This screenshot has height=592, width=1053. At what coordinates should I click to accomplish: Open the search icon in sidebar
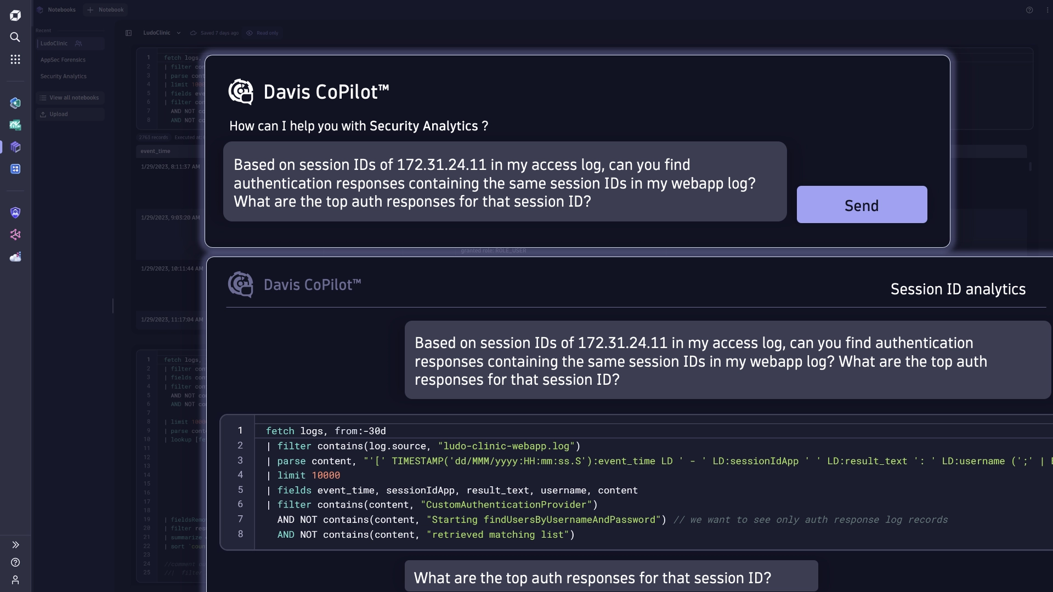pyautogui.click(x=15, y=37)
